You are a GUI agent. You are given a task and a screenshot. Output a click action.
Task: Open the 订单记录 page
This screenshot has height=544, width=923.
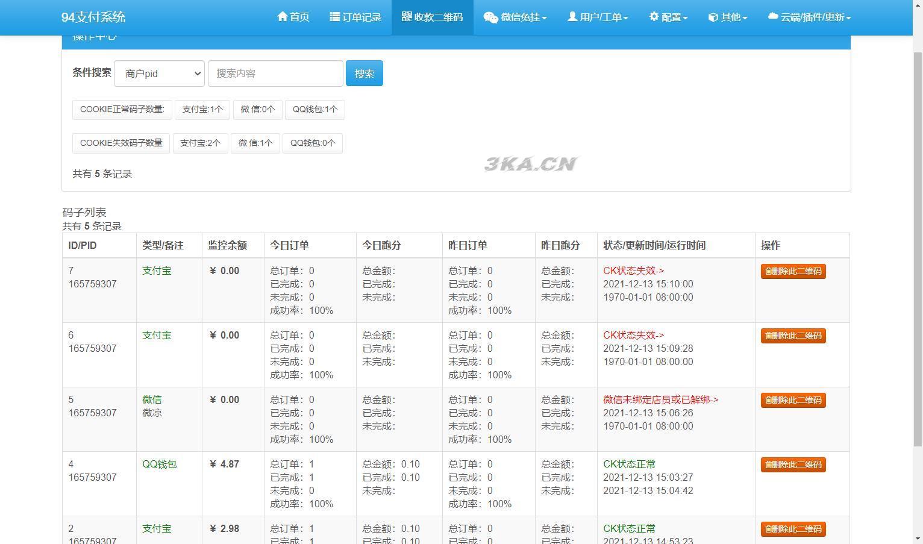pos(355,17)
